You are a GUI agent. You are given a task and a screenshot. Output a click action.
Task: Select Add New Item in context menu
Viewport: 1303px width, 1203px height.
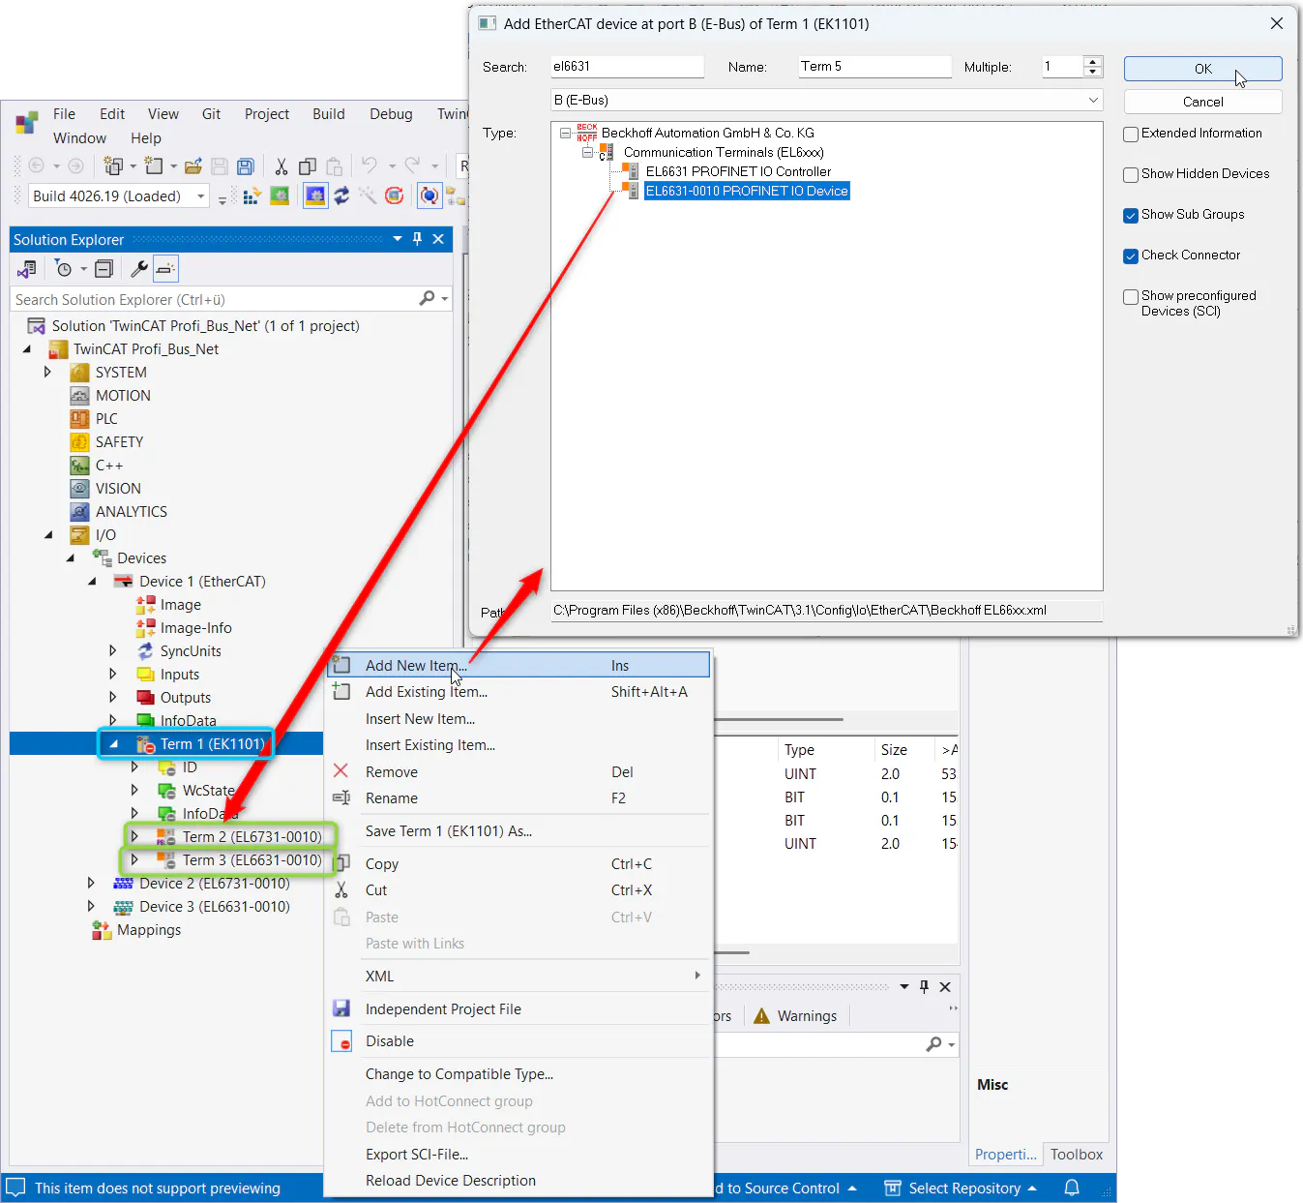pyautogui.click(x=416, y=666)
